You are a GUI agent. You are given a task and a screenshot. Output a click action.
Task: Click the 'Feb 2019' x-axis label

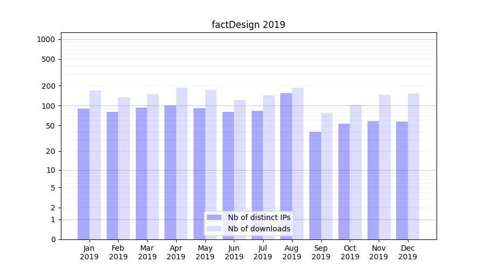[x=118, y=252]
